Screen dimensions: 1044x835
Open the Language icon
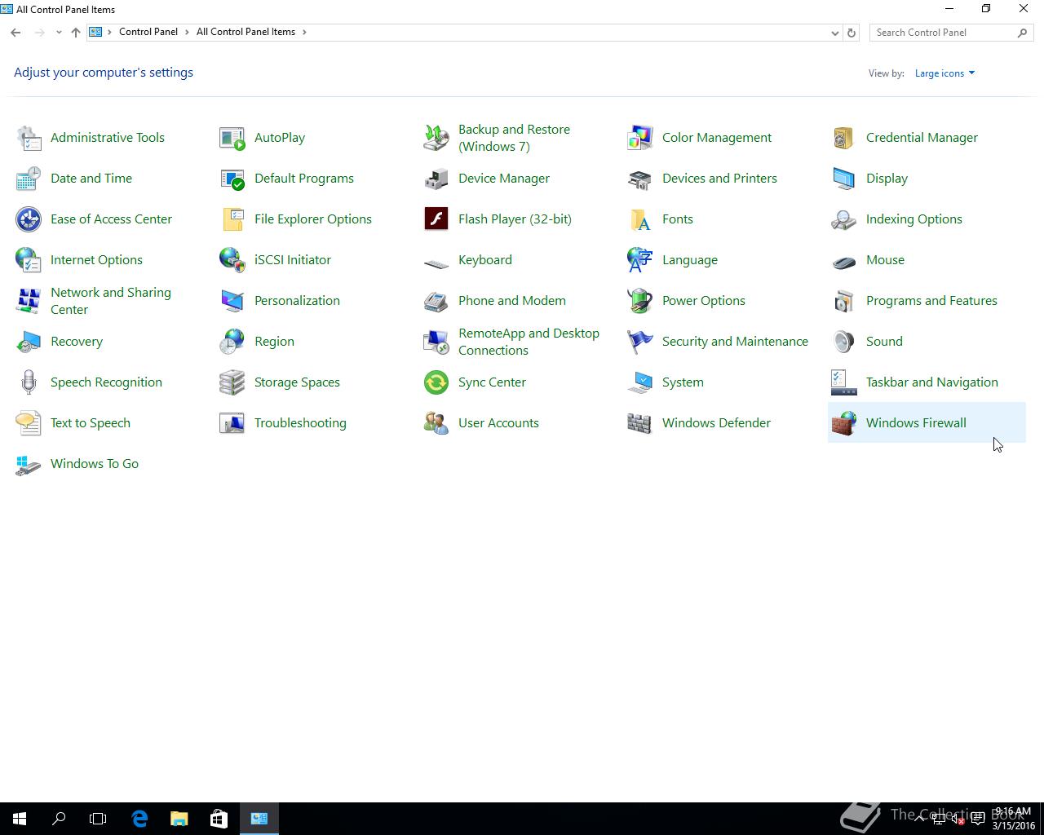click(640, 260)
